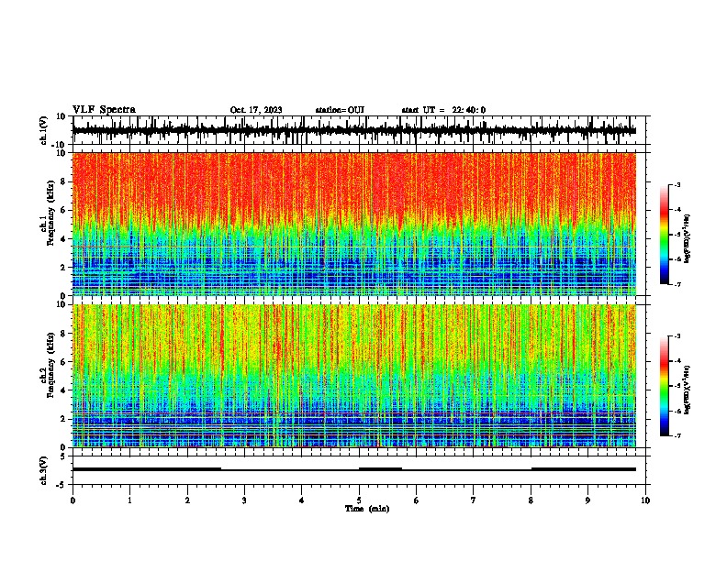Click the "4" tick on the time axis

click(x=302, y=500)
